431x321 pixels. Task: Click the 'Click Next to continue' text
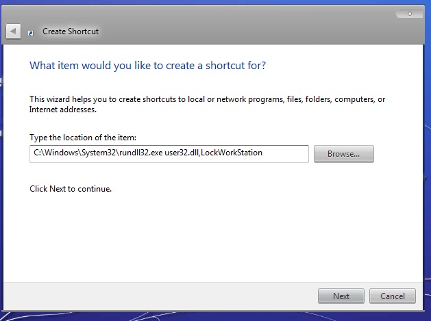(71, 188)
